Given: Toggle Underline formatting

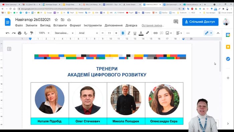Looking at the screenshot, I should point(135,33).
